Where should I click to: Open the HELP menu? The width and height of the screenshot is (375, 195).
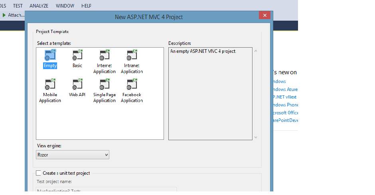tap(86, 6)
